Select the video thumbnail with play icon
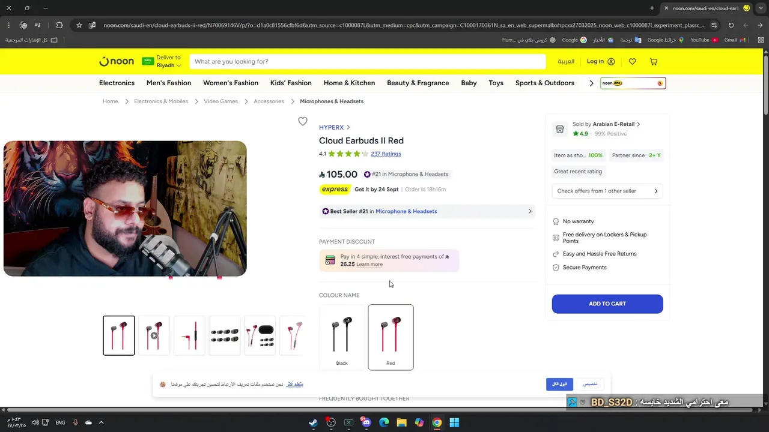This screenshot has width=769, height=432. pyautogui.click(x=154, y=335)
